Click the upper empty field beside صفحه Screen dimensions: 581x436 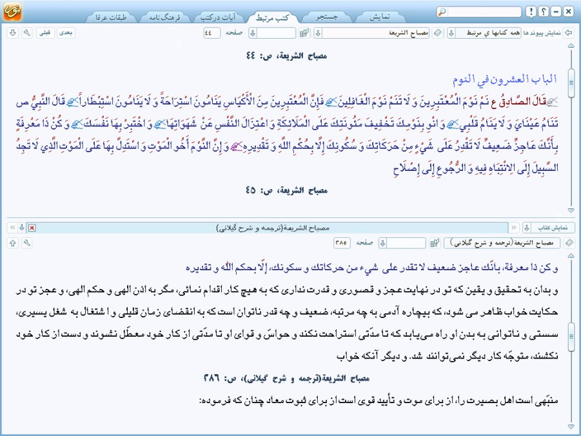(x=277, y=33)
